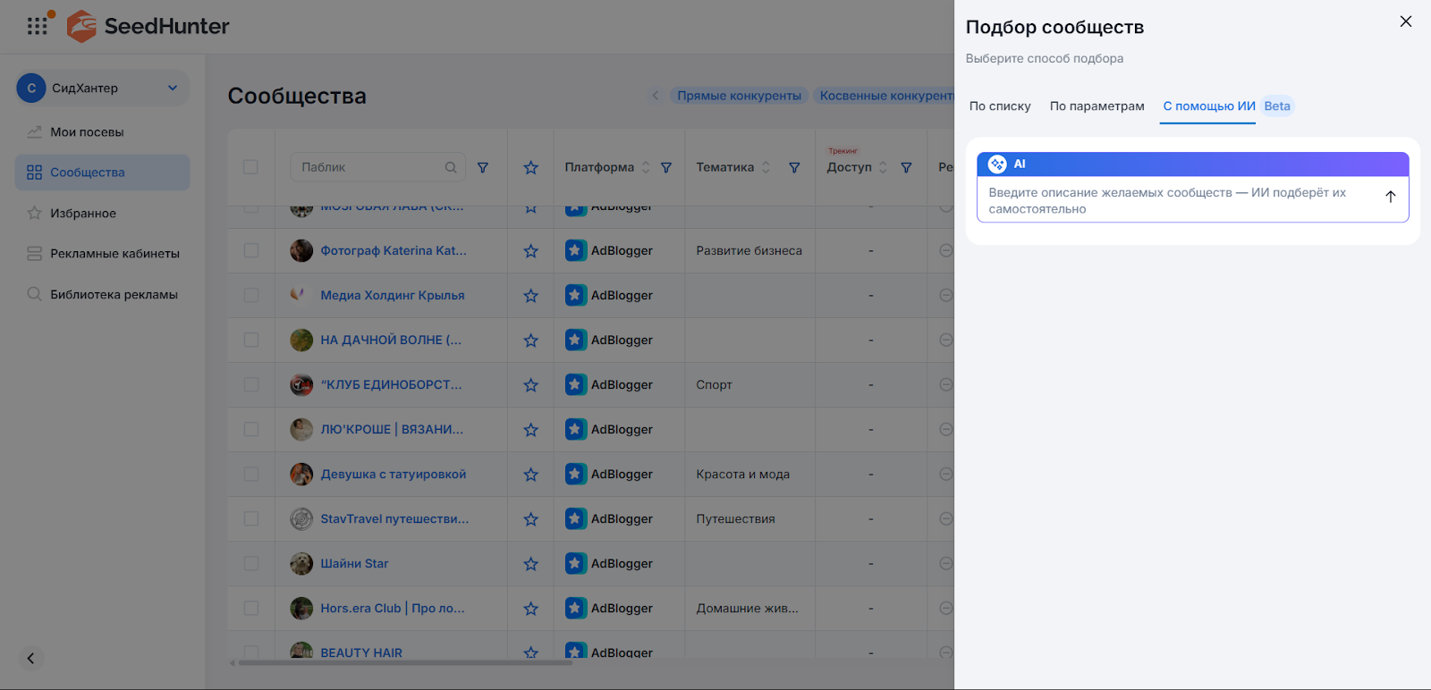
Task: Switch to the По списку tab
Action: click(x=1000, y=106)
